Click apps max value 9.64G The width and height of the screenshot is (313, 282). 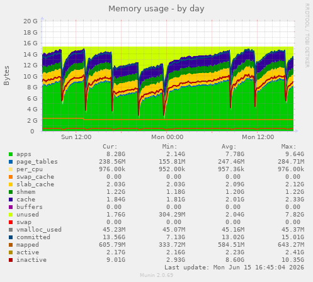(x=295, y=154)
